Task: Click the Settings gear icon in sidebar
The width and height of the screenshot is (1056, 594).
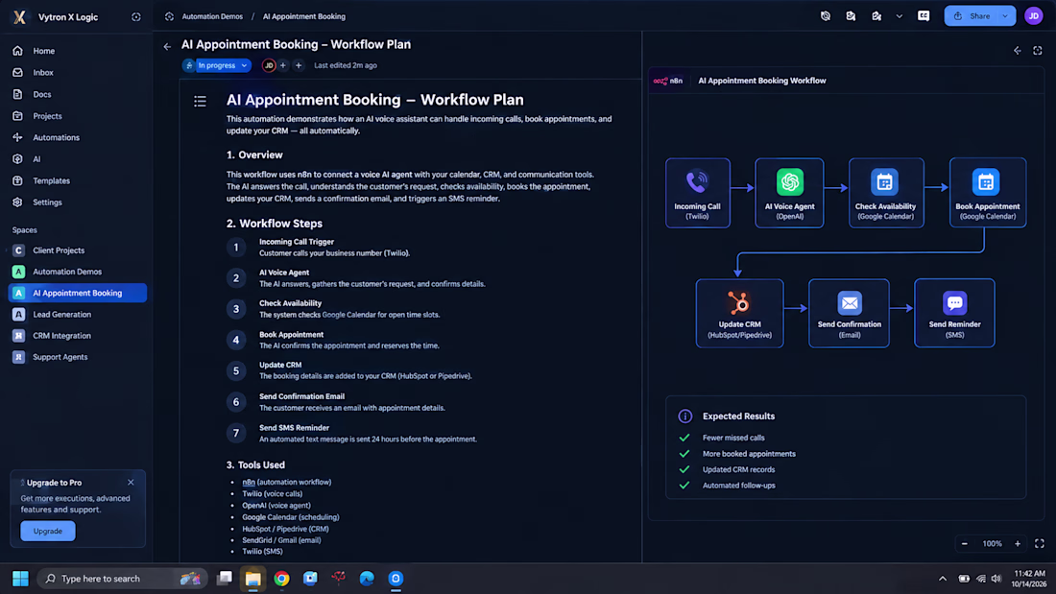Action: pos(17,202)
